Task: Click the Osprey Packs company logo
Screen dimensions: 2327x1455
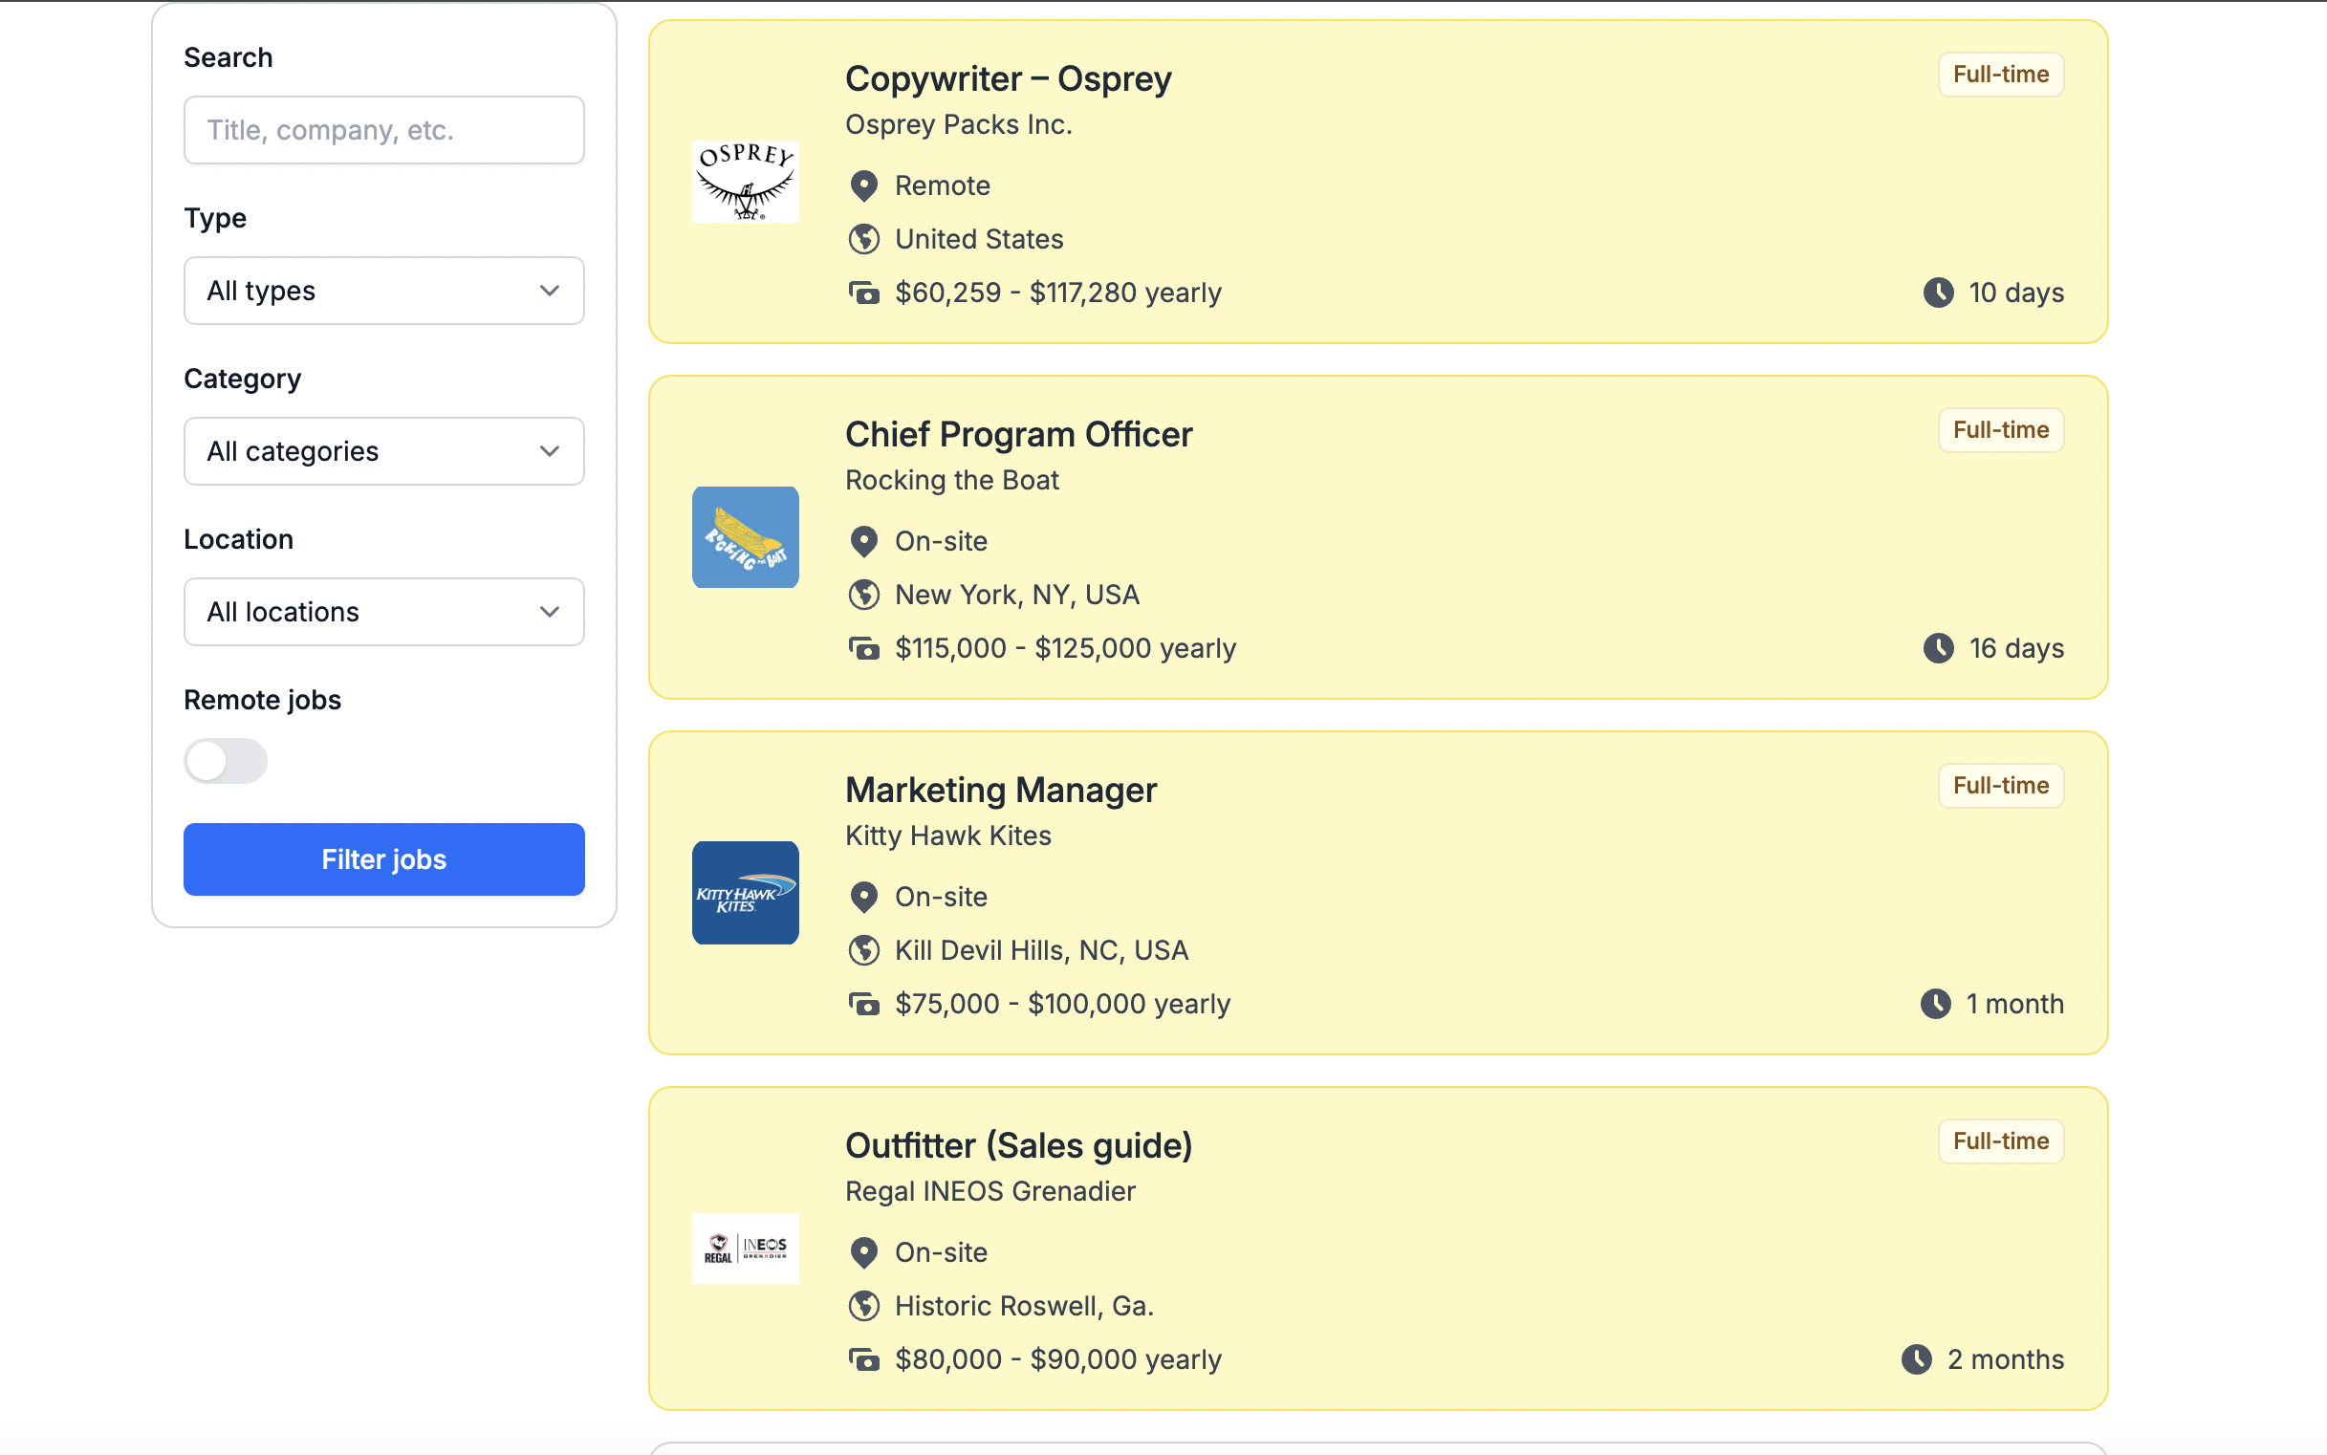Action: click(x=745, y=182)
